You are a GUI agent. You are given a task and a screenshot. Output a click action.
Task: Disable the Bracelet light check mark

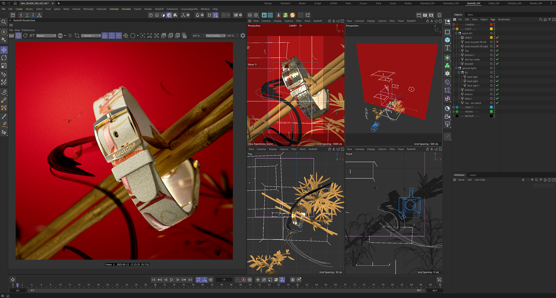(497, 64)
